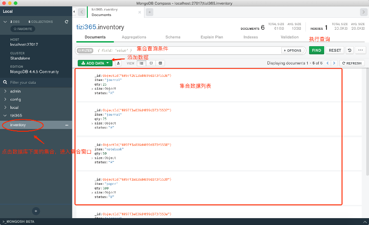Switch to the Documents tab
The height and width of the screenshot is (225, 369).
tap(95, 37)
